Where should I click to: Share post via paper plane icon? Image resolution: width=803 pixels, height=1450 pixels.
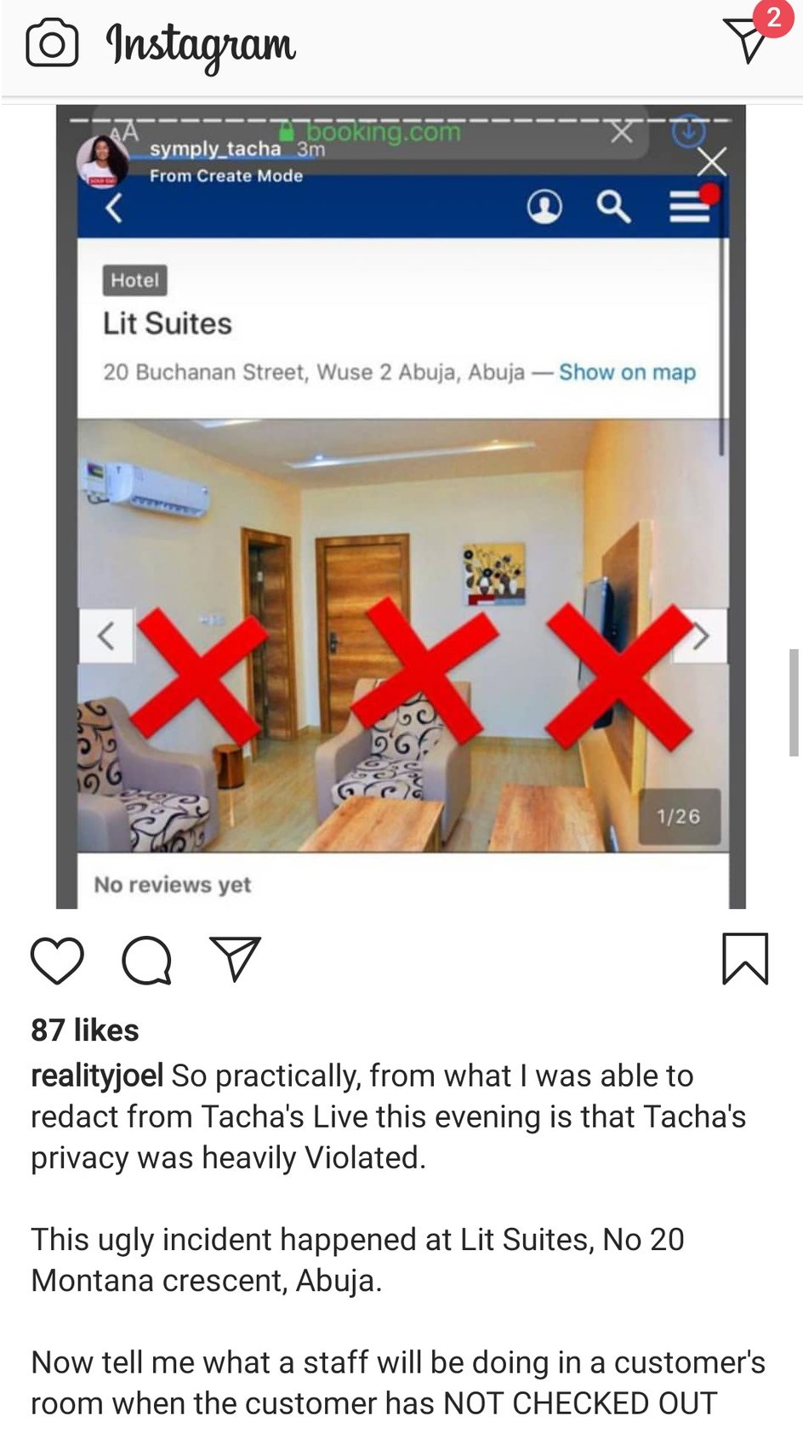(x=235, y=959)
